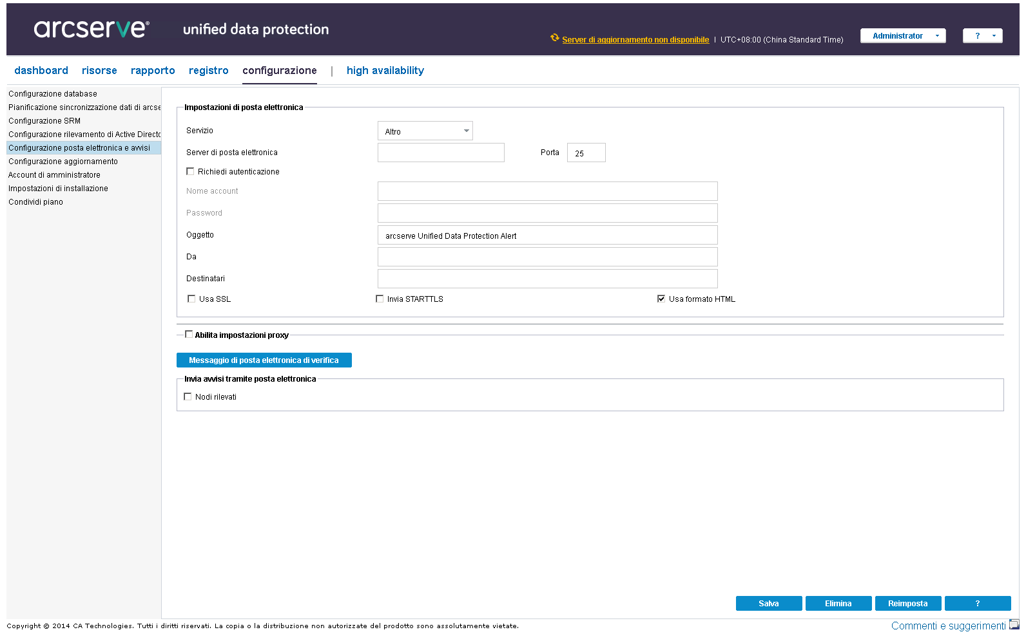Open the help dropdown in header
Viewport: 1026px width, 632px height.
tap(982, 36)
